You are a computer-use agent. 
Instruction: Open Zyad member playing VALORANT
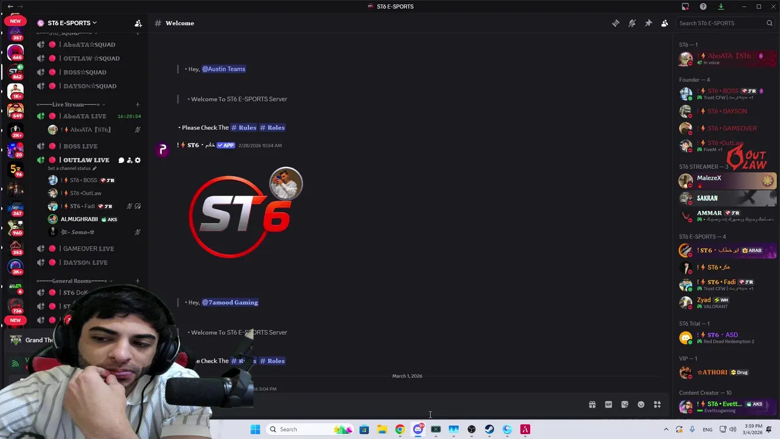coord(727,302)
